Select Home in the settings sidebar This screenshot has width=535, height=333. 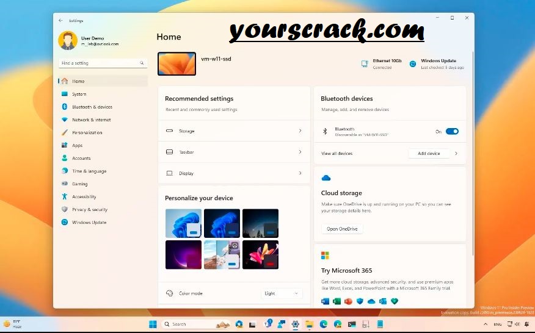tap(103, 81)
